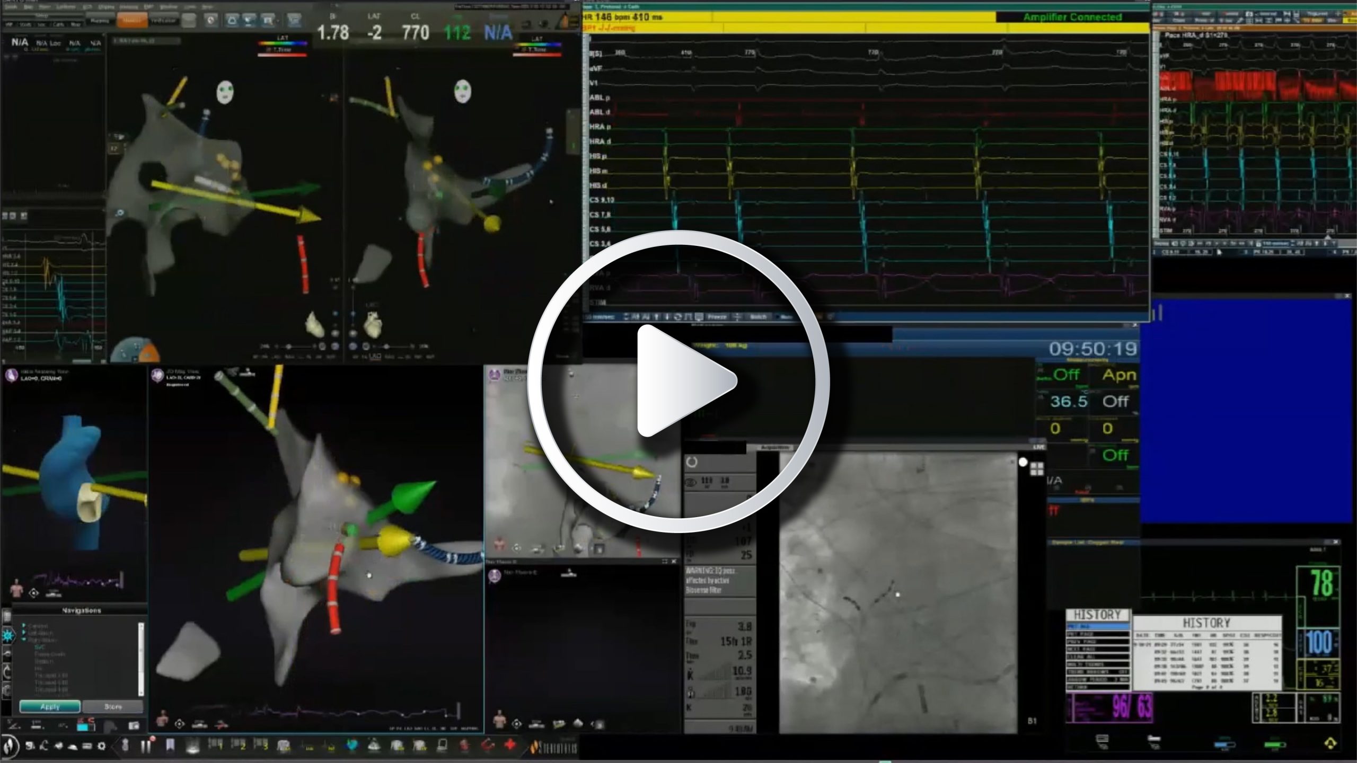Screen dimensions: 1357x763
Task: Collapse the expanded Right Atrium tree node
Action: pyautogui.click(x=24, y=640)
